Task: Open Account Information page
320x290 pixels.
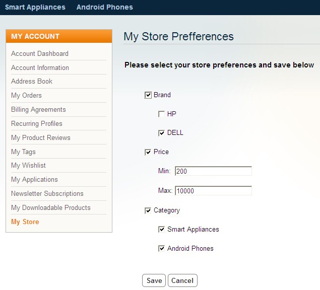Action: 40,67
